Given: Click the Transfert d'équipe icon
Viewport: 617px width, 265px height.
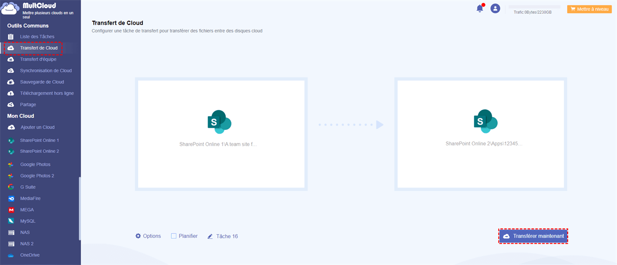Looking at the screenshot, I should click(10, 59).
